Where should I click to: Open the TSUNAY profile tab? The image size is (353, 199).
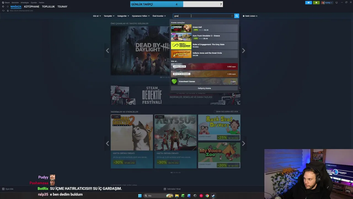(62, 7)
